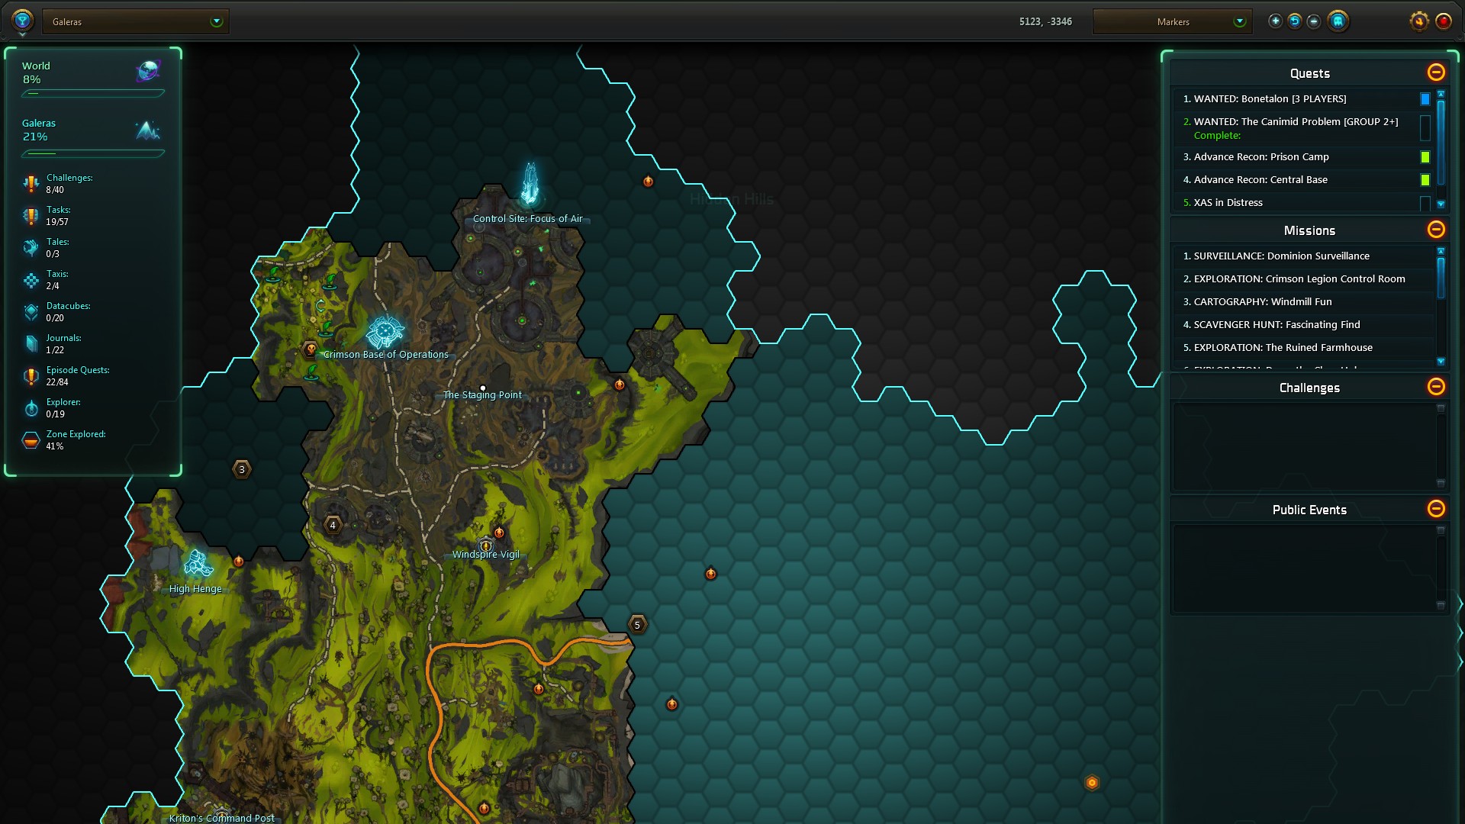
Task: Select the Taxis icon
Action: (31, 280)
